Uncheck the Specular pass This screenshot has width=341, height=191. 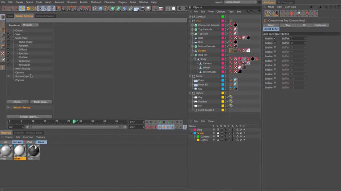coord(8,53)
